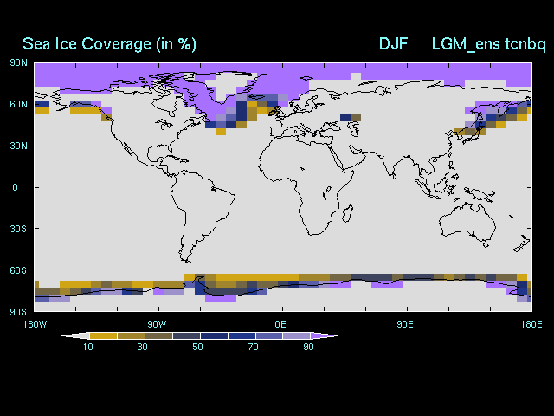Click the gray left arrow end of colorbar

[74, 335]
